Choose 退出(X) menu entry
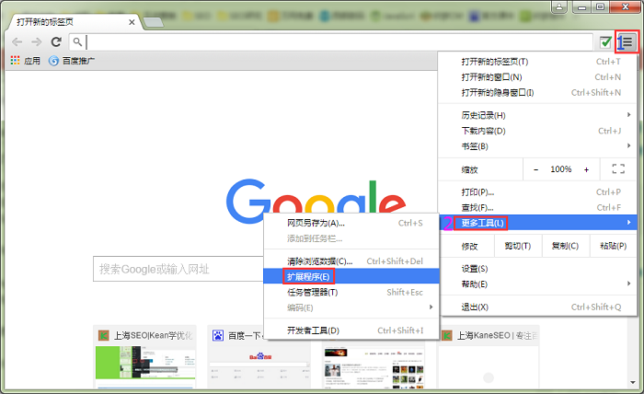Screen dimensions: 644x394 (x=537, y=307)
